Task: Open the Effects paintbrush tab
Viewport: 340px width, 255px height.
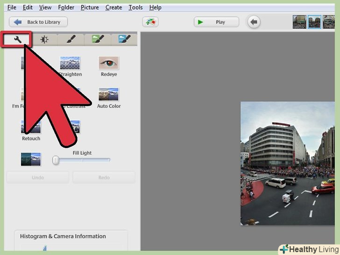Action: 71,40
